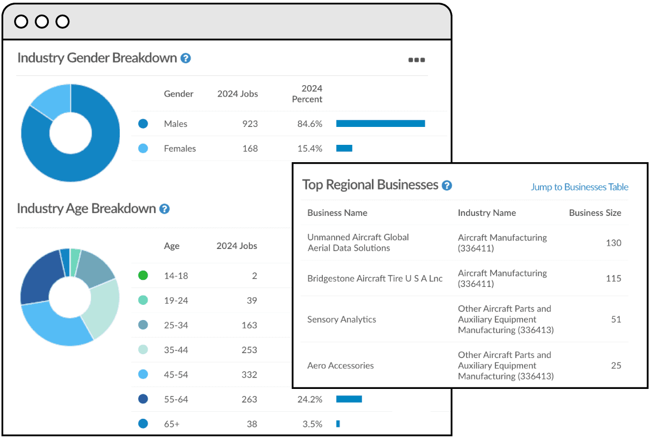651x441 pixels.
Task: Click the 2024 Jobs value 923
Action: coord(250,124)
